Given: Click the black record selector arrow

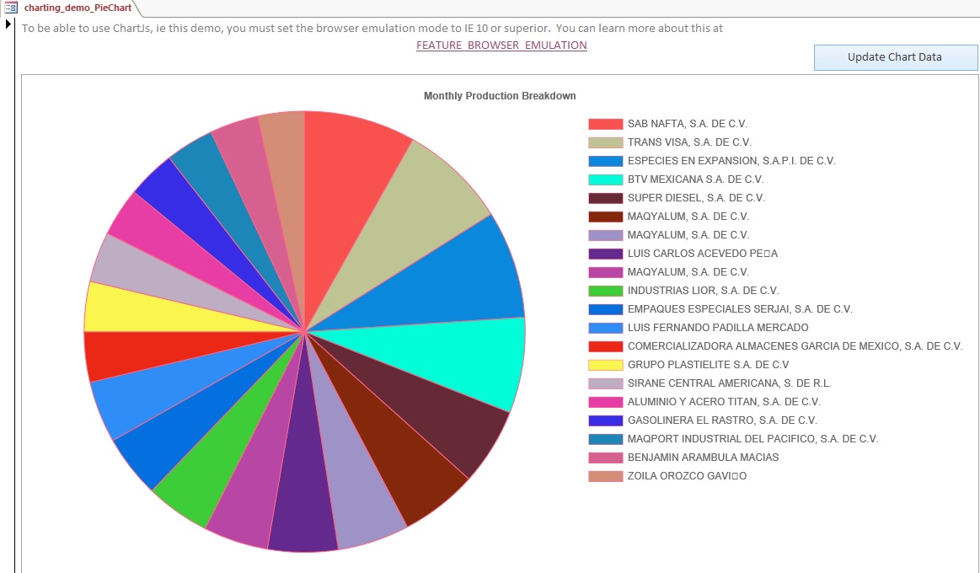Looking at the screenshot, I should [x=8, y=24].
